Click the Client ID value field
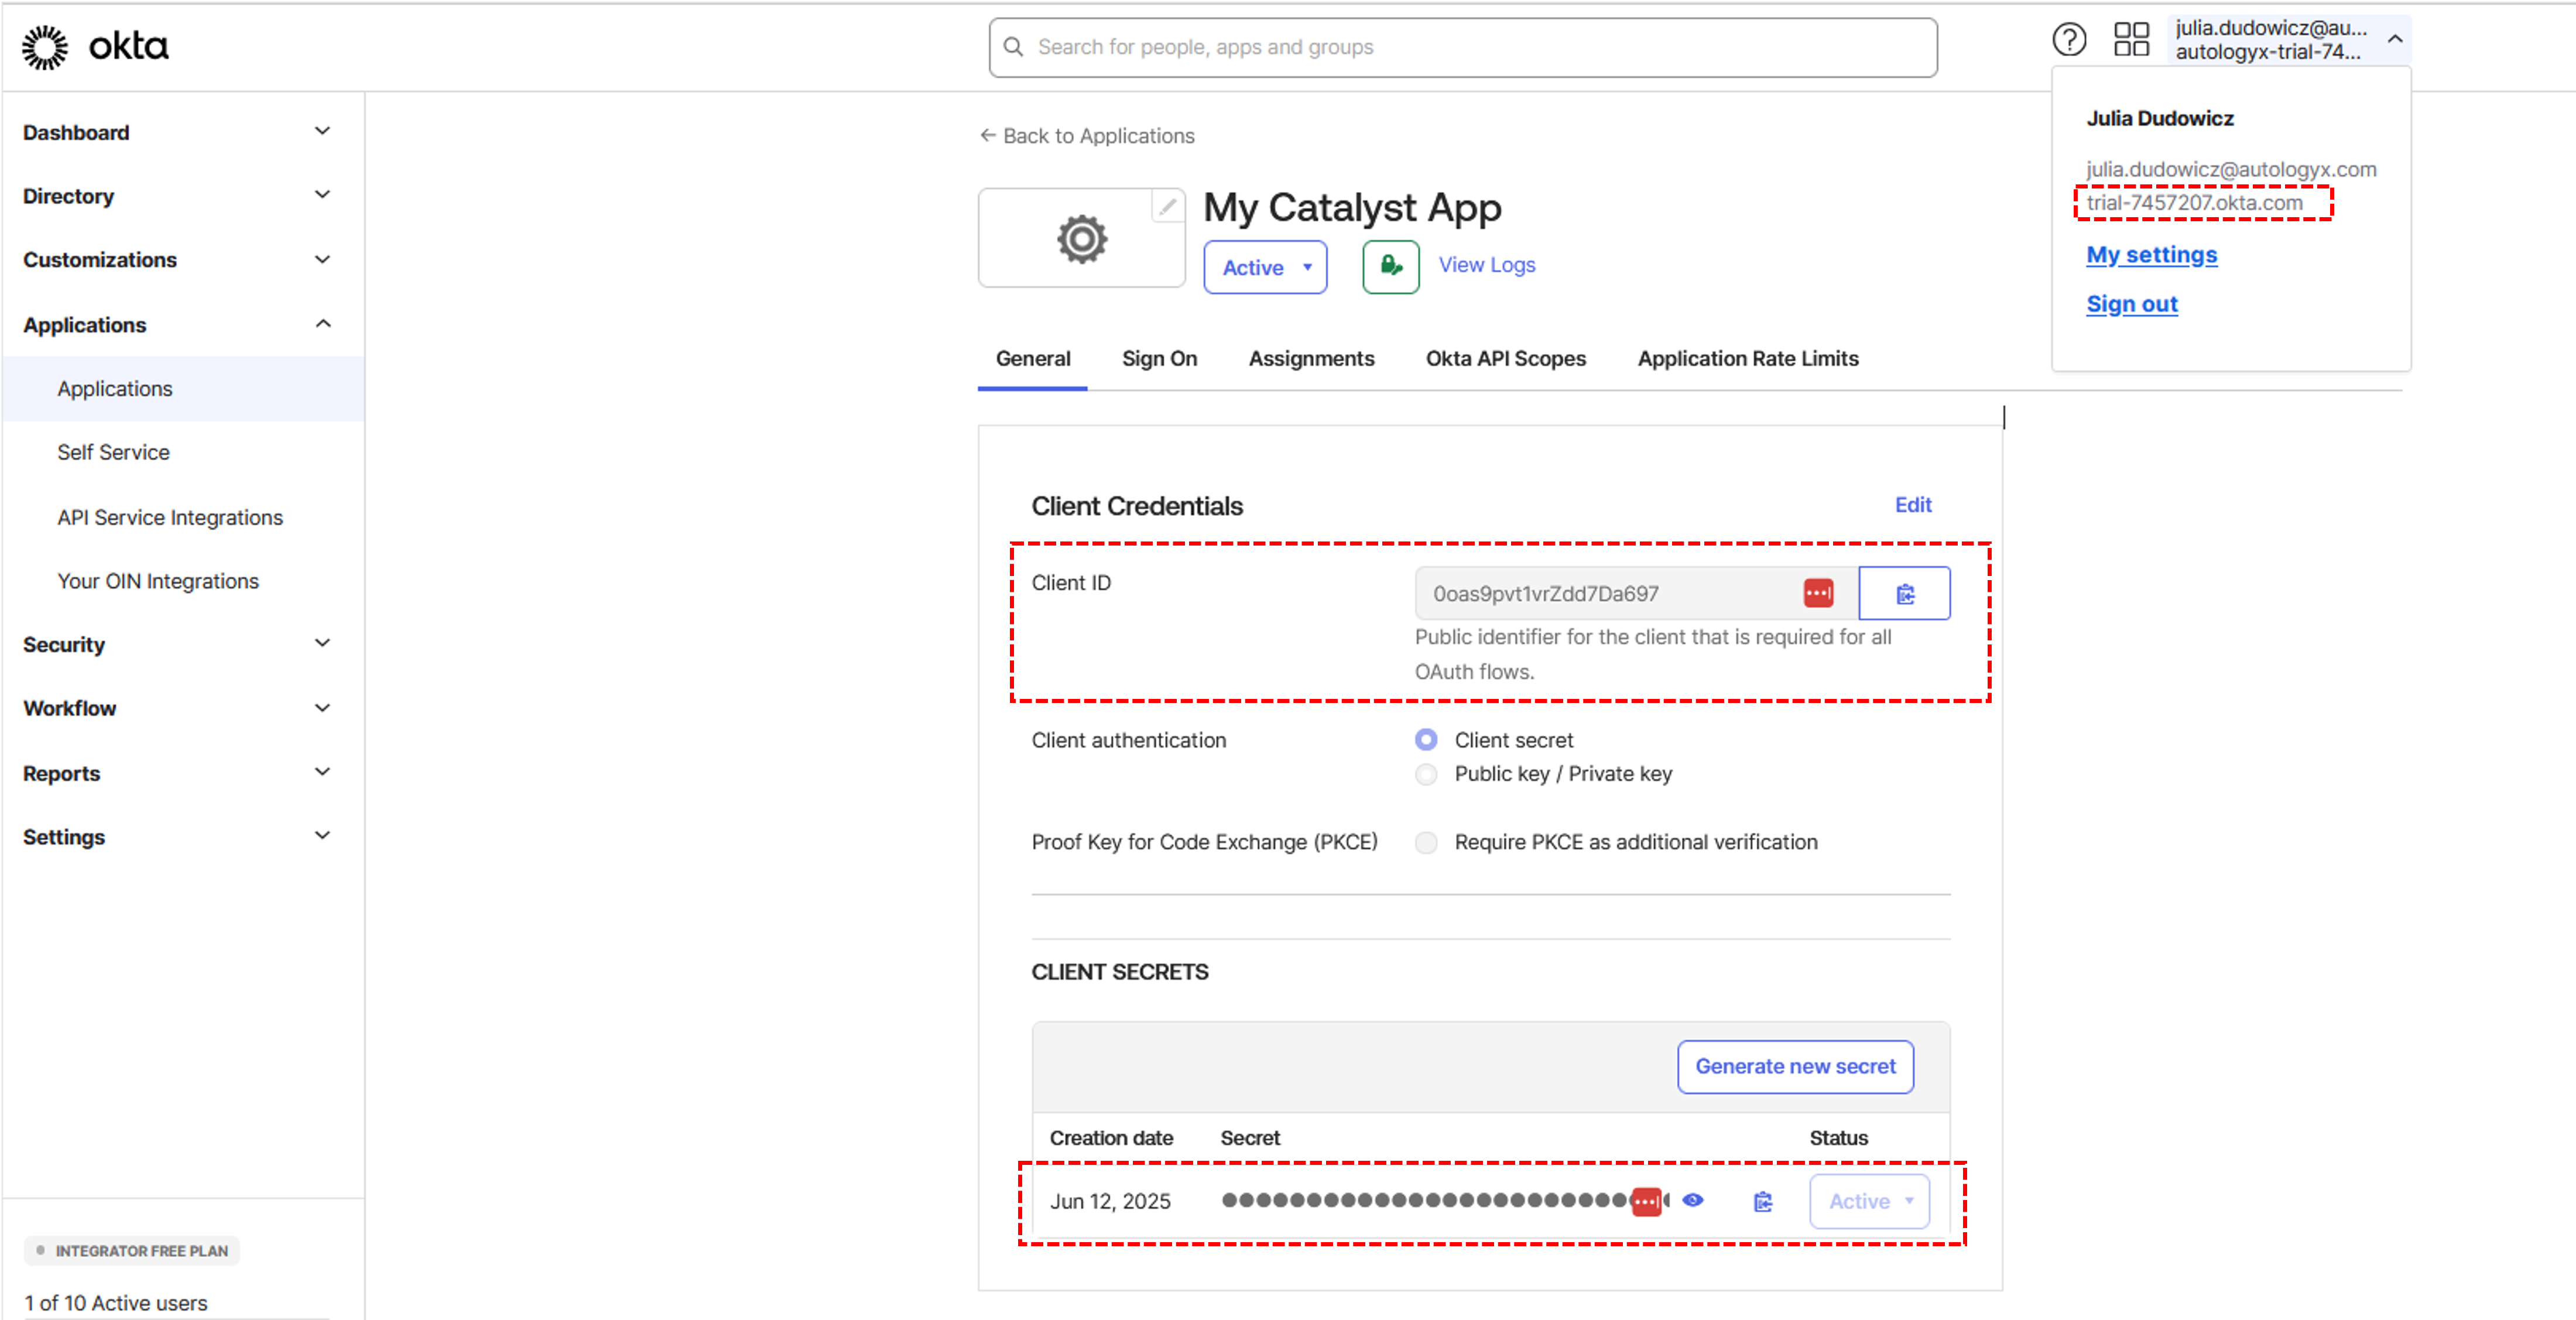The image size is (2576, 1320). [1636, 594]
